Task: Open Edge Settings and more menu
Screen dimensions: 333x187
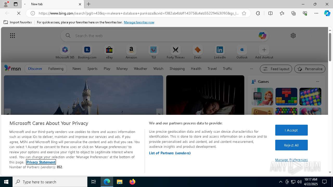Action: click(x=316, y=13)
